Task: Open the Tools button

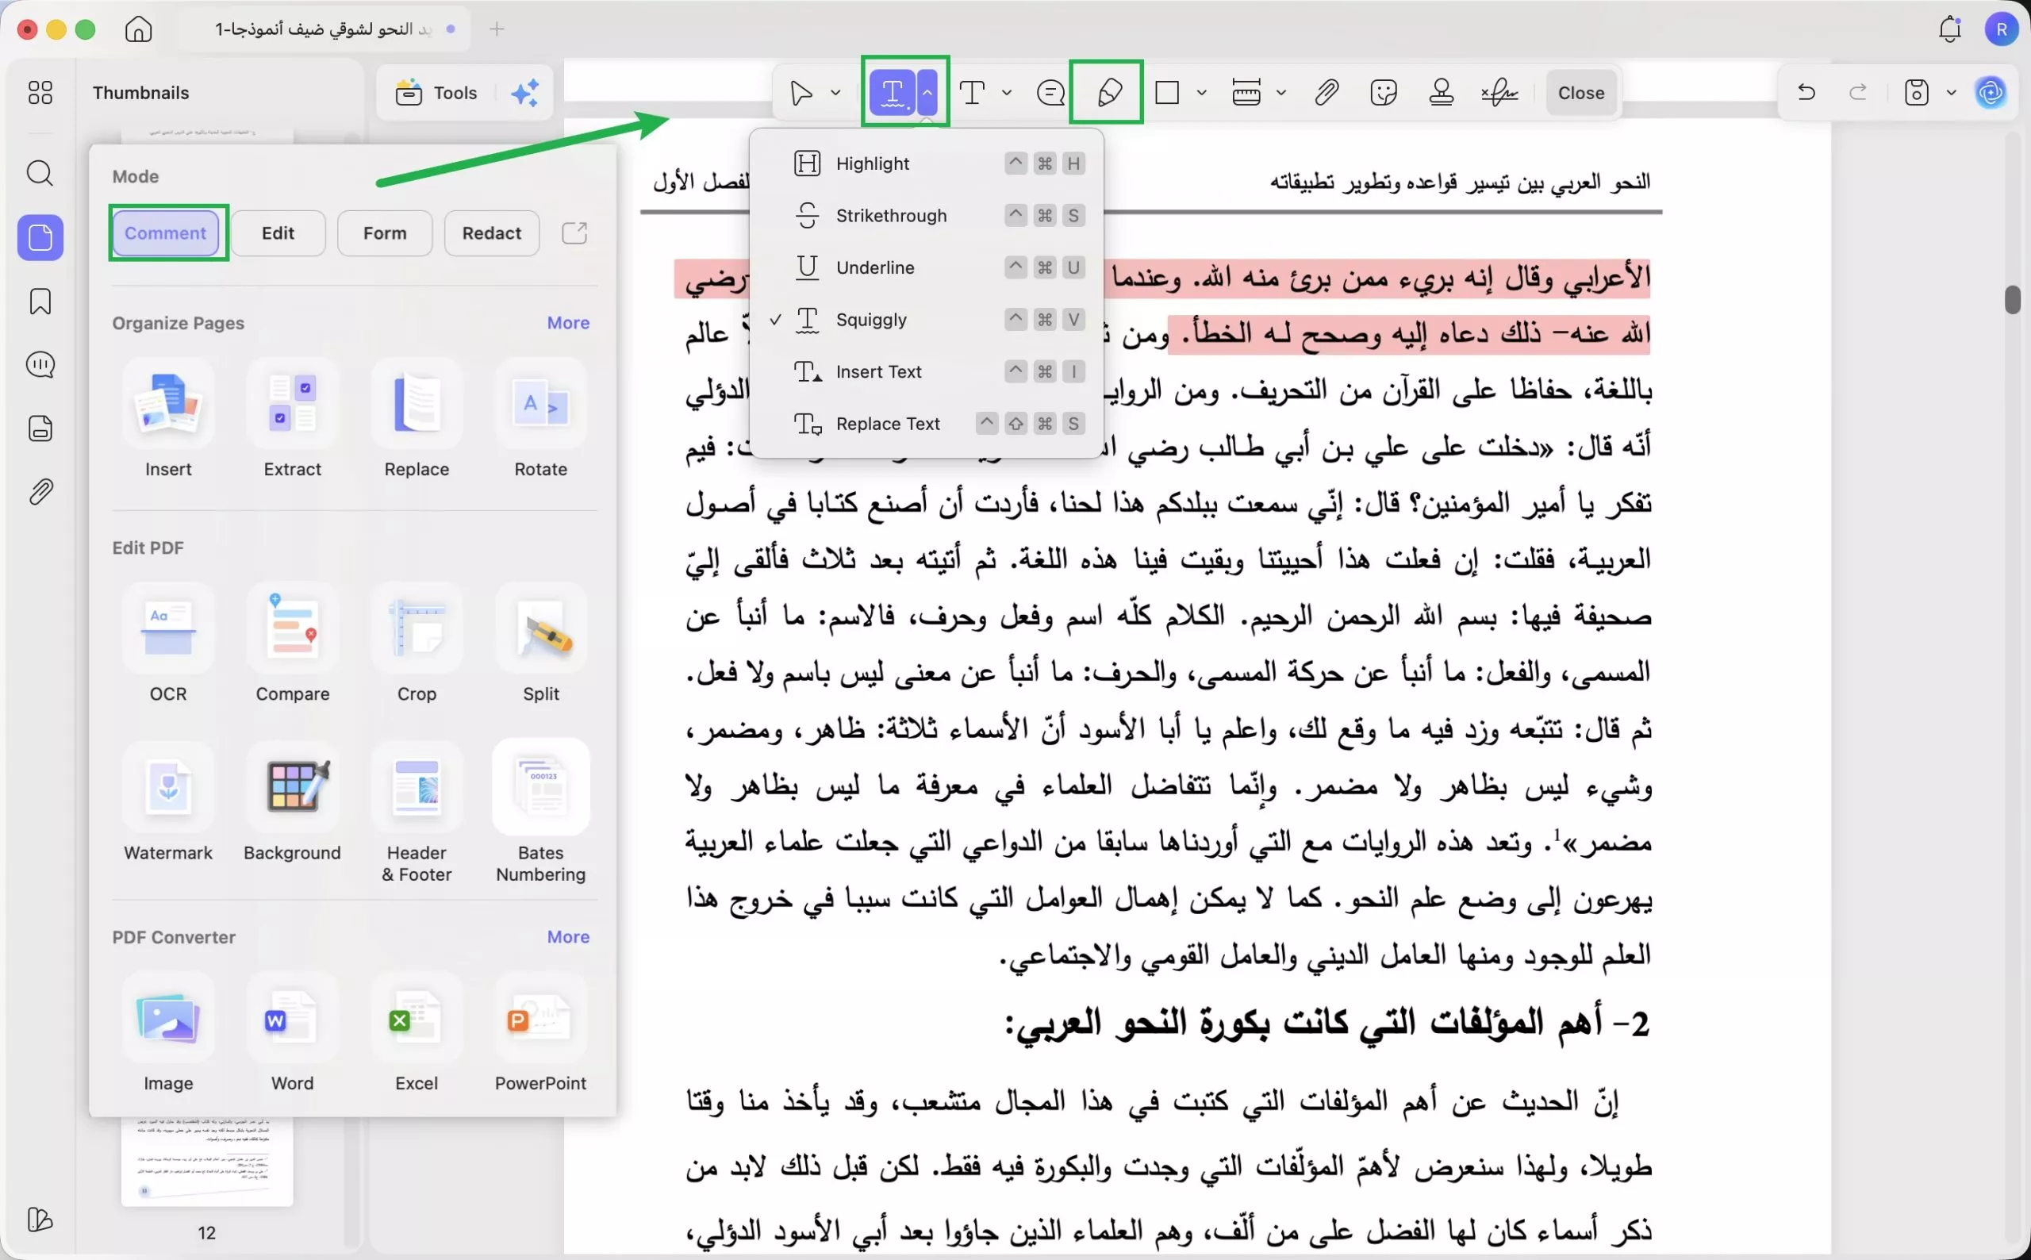Action: [436, 93]
